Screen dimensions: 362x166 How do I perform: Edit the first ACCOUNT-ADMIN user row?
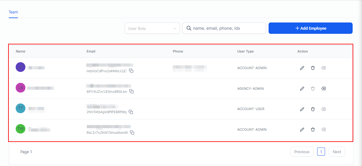(x=302, y=68)
